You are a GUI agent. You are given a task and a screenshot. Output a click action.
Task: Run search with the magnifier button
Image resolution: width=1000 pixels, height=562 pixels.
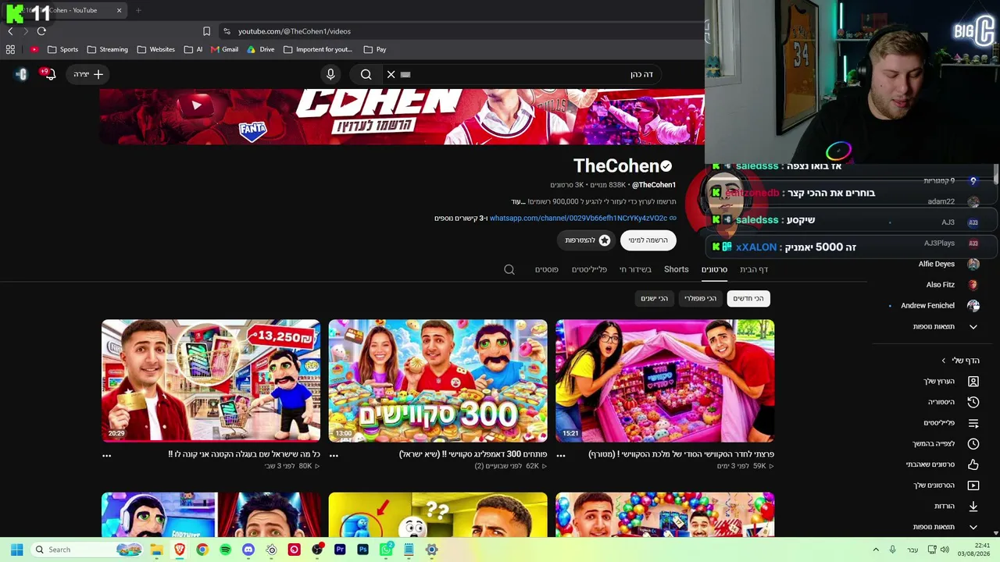pos(366,74)
